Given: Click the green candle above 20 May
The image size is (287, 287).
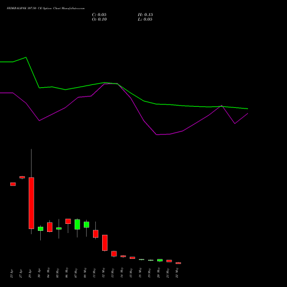Looking at the screenshot, I should pos(160,260).
